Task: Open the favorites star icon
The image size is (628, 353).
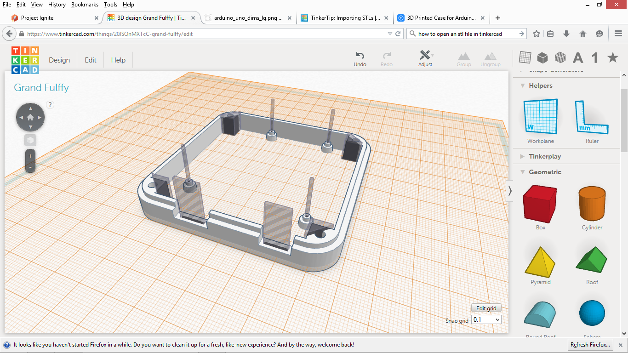Action: coord(613,57)
